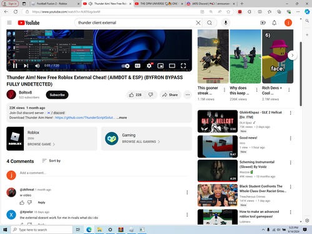The image size is (312, 234).
Task: Switch to the Discord announcements tab
Action: pos(211,4)
